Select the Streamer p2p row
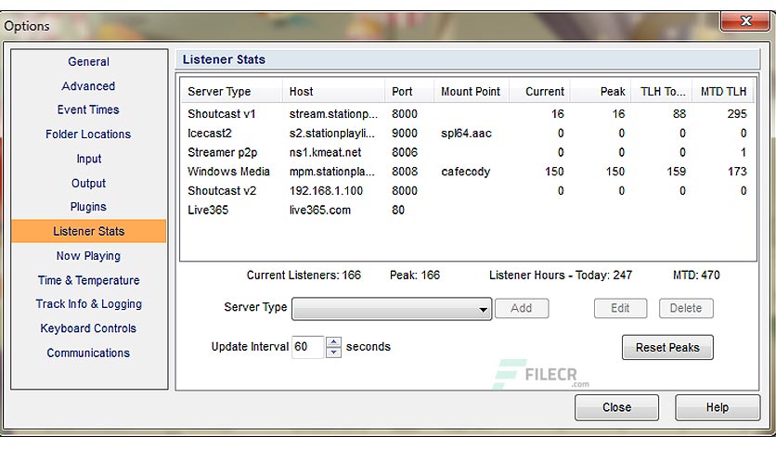This screenshot has height=449, width=776. [467, 152]
